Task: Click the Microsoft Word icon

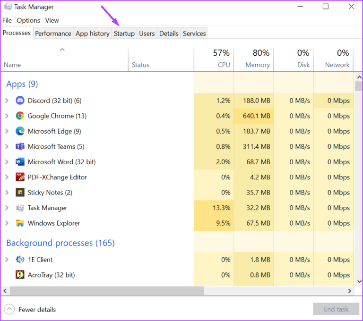Action: (x=20, y=161)
